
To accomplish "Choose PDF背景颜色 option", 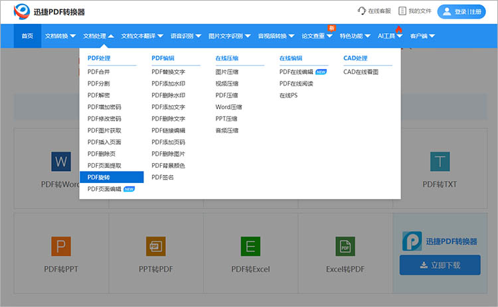I will [x=169, y=166].
